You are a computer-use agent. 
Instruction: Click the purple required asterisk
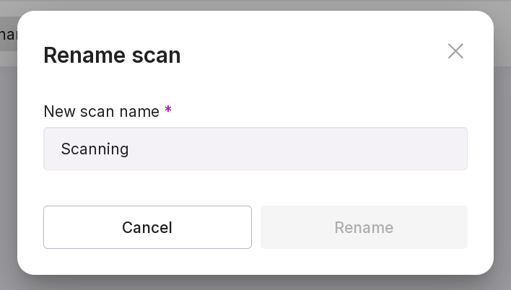pyautogui.click(x=168, y=110)
